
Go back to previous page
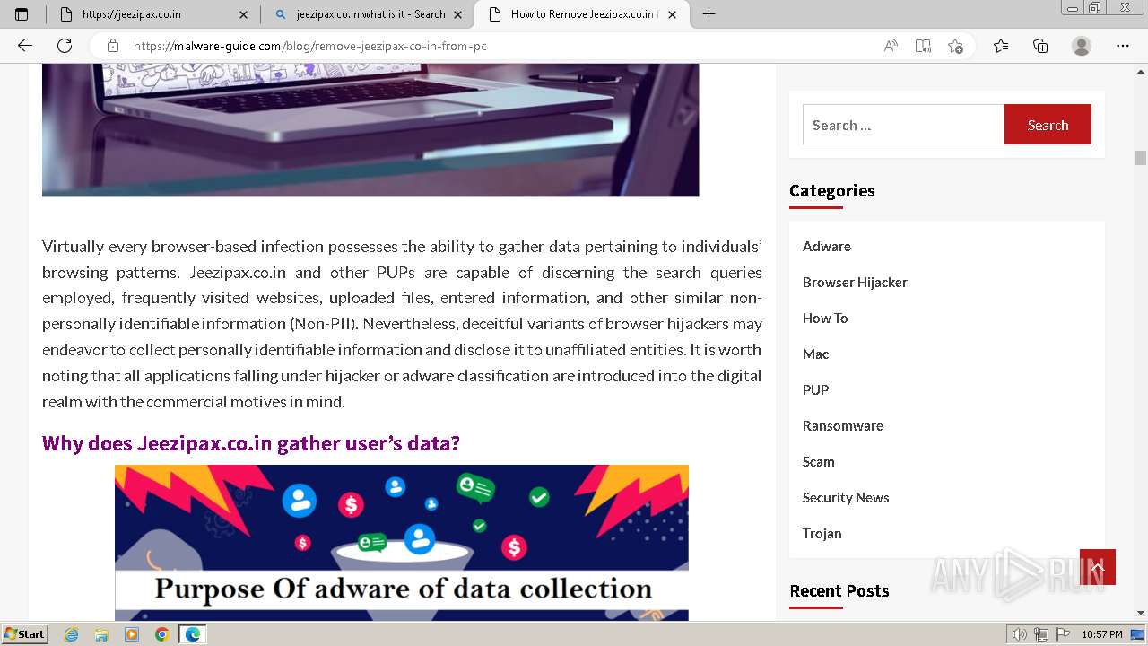tap(25, 46)
